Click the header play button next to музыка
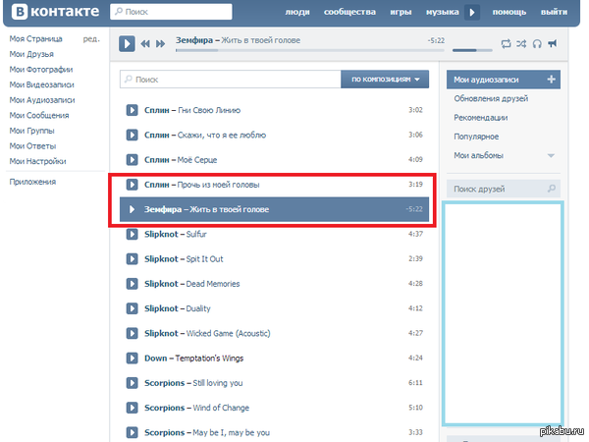This screenshot has width=589, height=442. coord(472,13)
